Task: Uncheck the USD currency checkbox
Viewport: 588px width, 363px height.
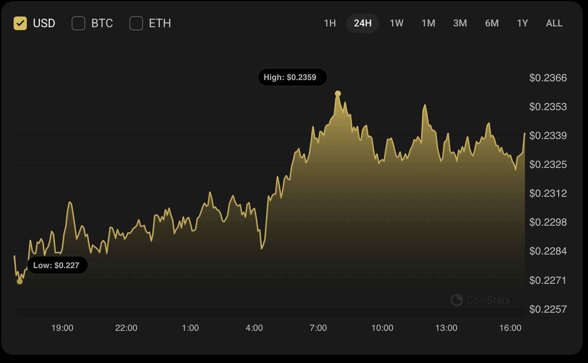Action: [x=20, y=24]
